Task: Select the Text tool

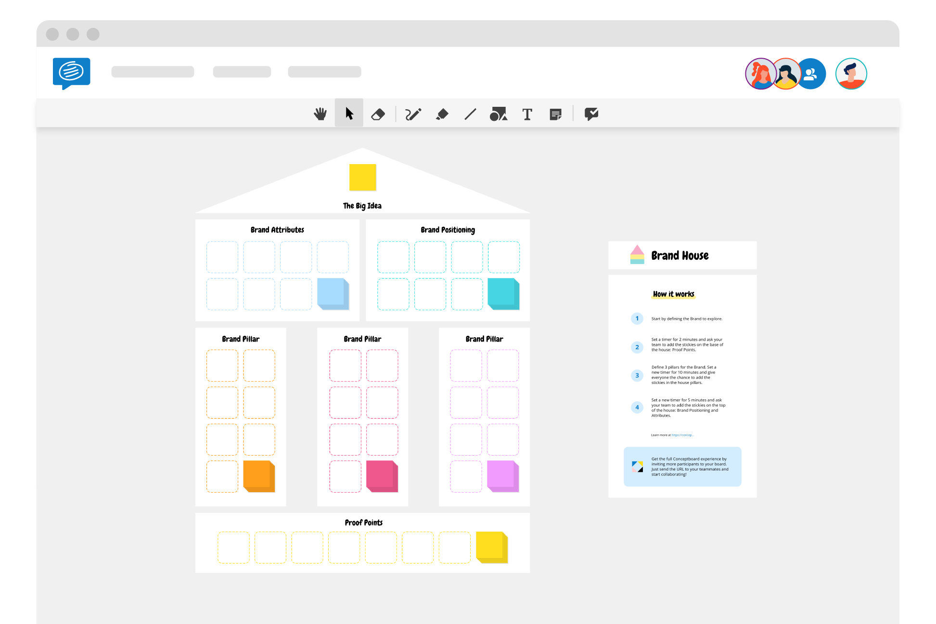Action: pos(526,114)
